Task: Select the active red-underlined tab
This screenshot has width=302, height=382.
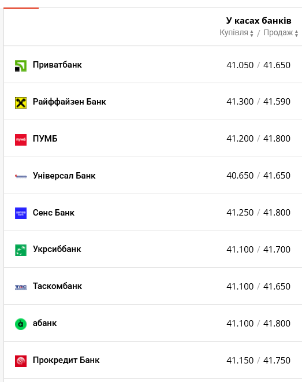Action: coord(21,5)
